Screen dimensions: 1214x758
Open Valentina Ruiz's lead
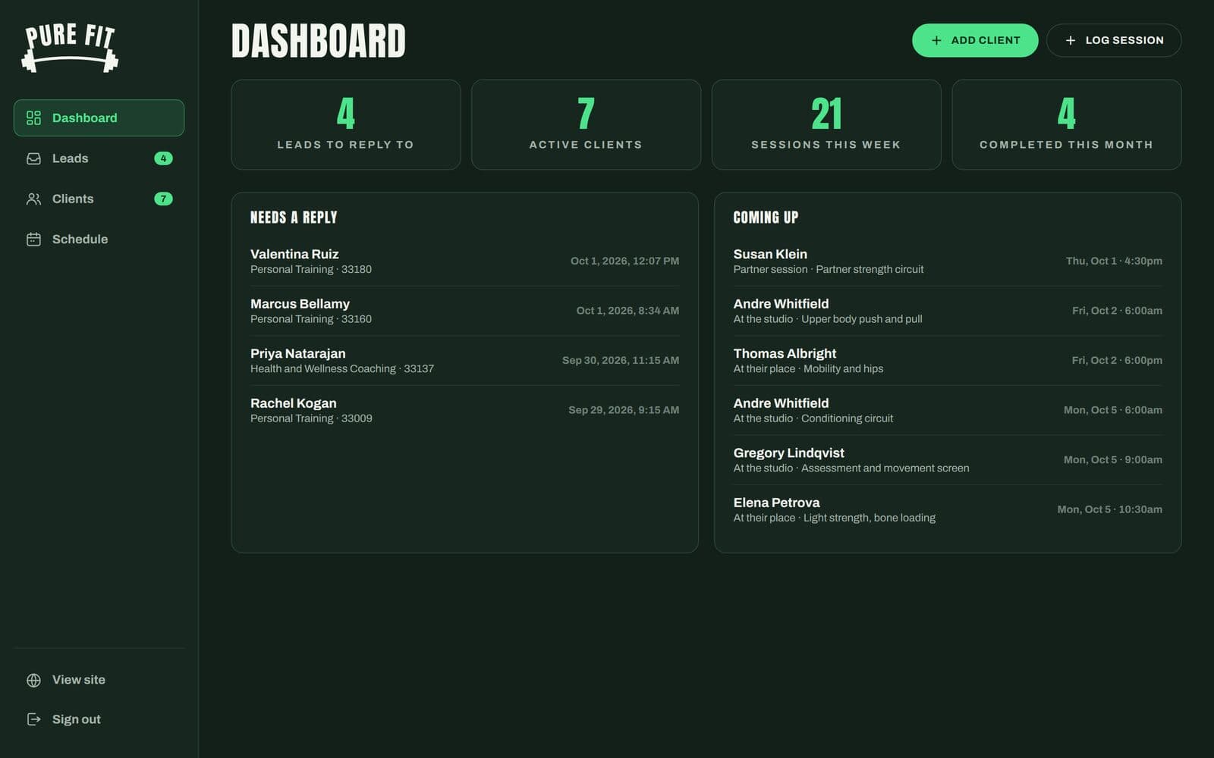(464, 261)
